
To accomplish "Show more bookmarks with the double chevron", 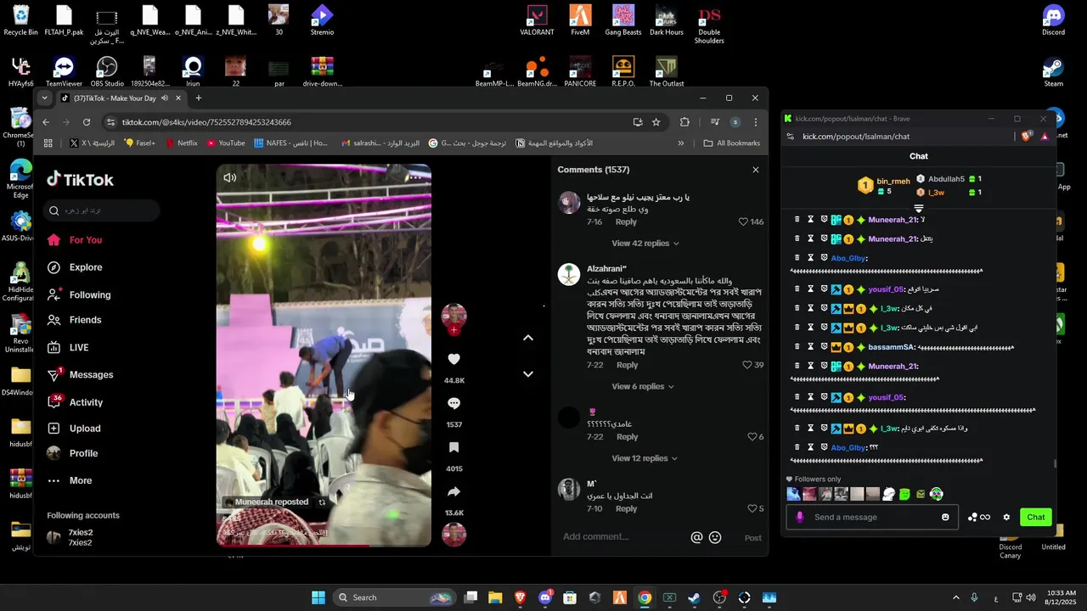I will [680, 143].
